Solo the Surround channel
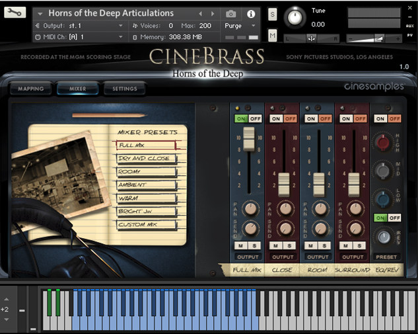The image size is (418, 334). click(361, 245)
